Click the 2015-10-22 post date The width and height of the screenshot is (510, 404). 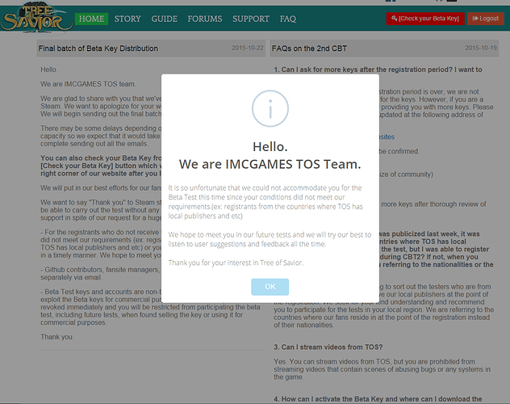246,48
